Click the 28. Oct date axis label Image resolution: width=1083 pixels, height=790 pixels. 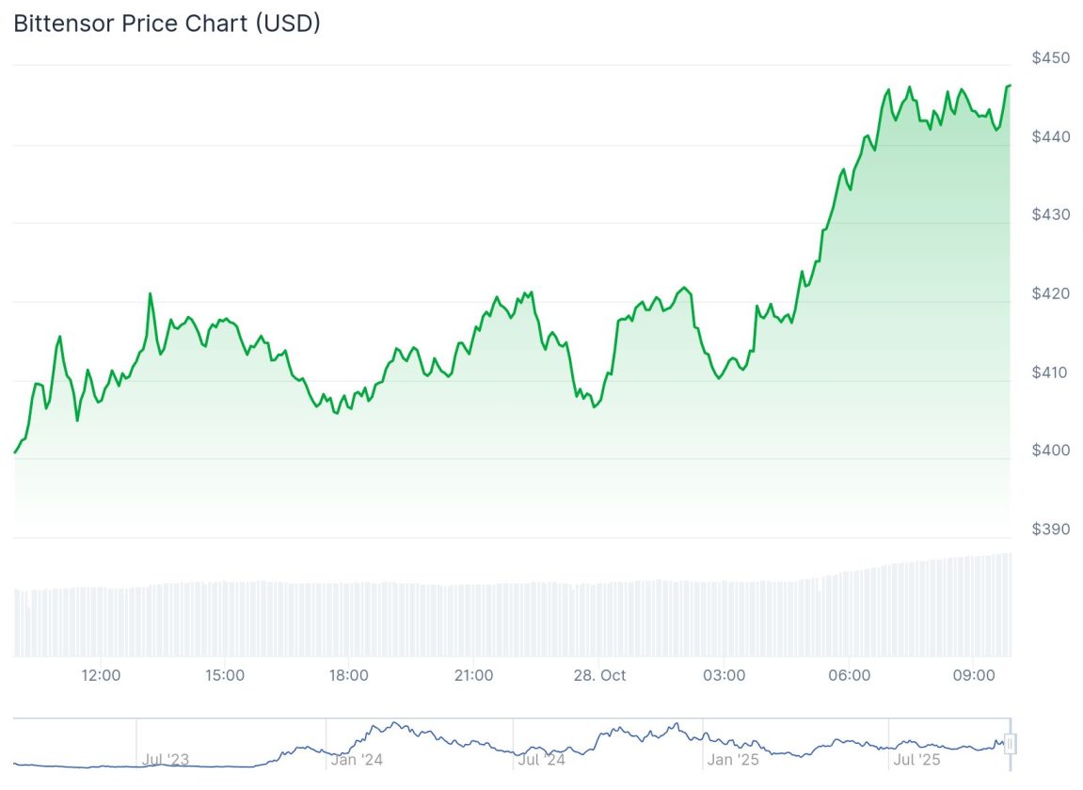[x=598, y=675]
